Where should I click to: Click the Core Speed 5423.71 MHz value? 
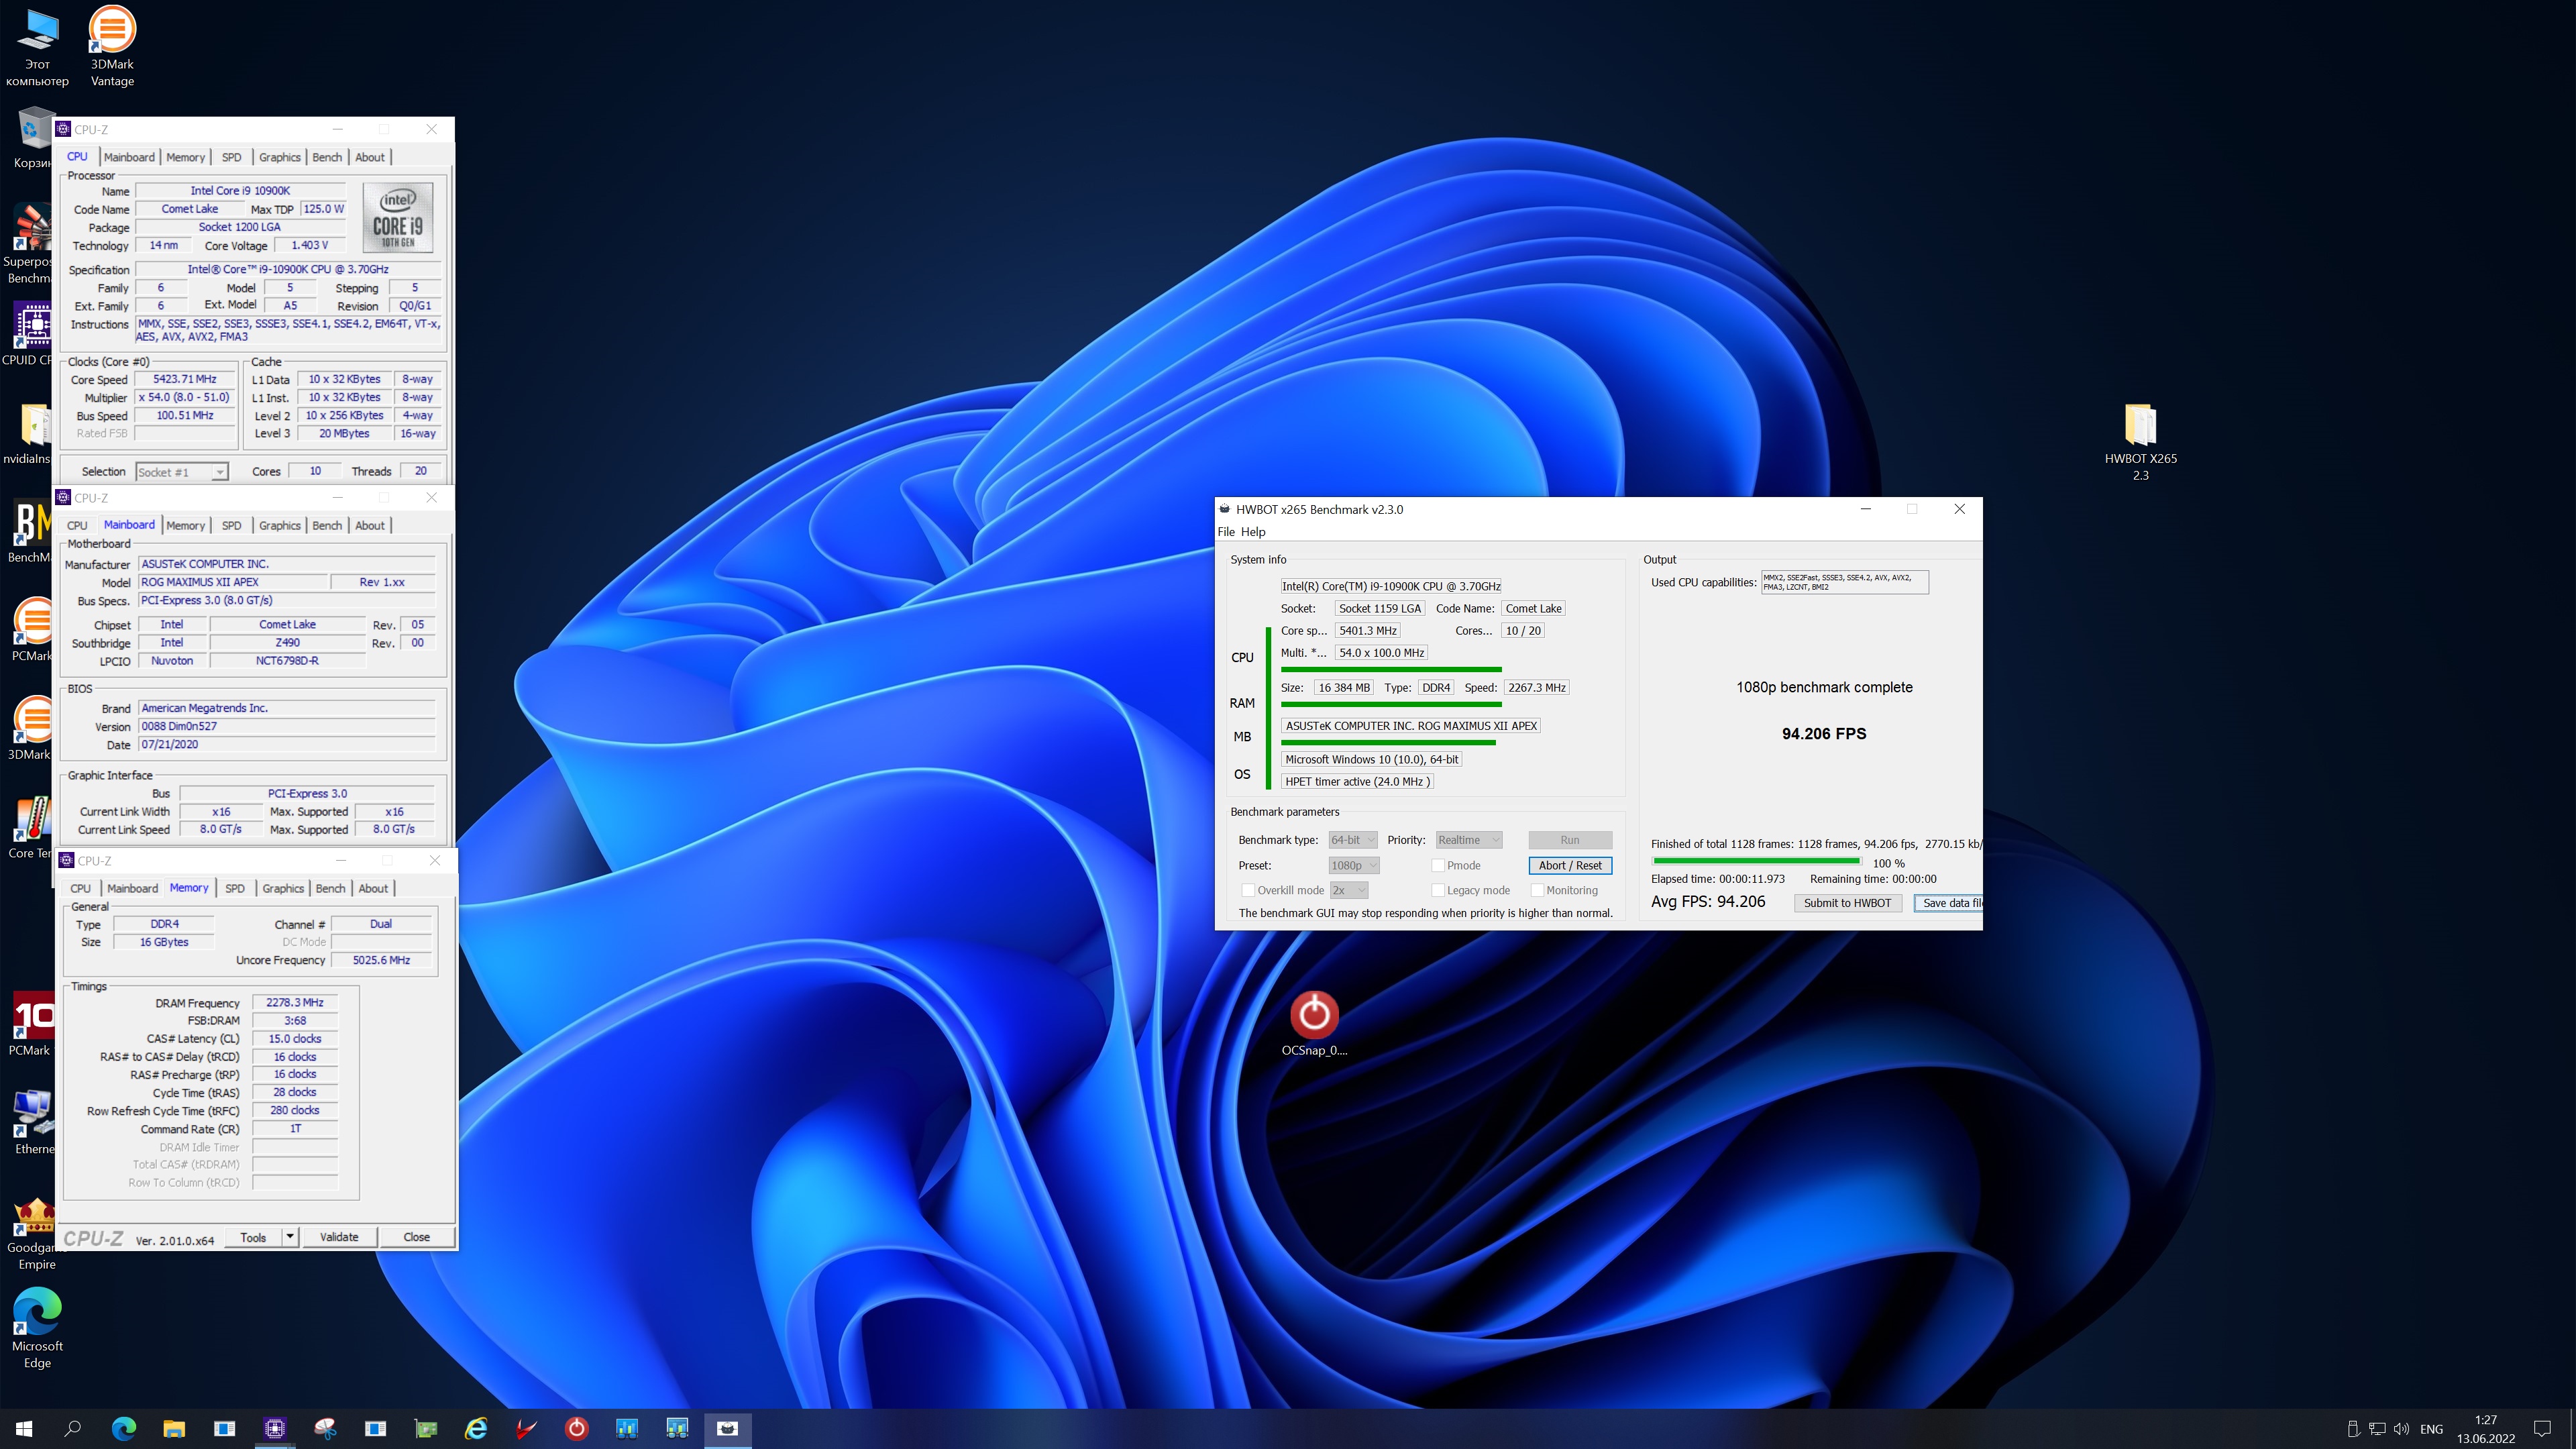click(x=185, y=379)
